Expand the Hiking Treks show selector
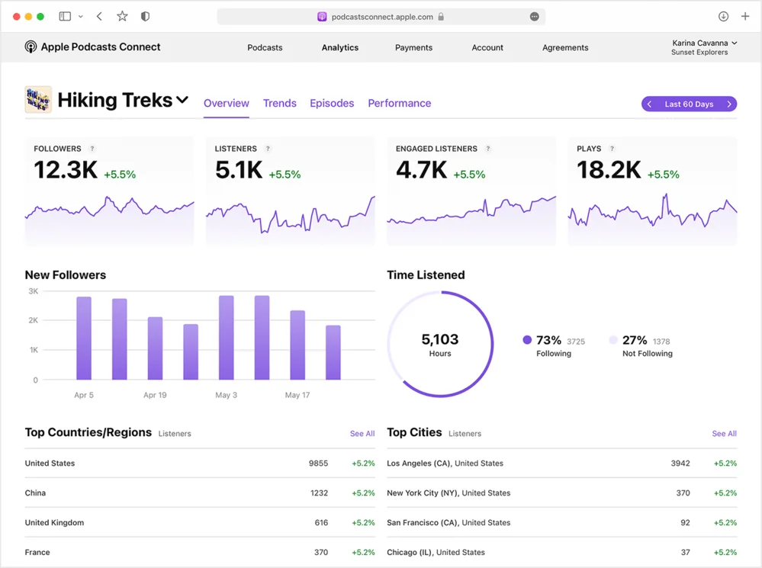 (x=183, y=99)
